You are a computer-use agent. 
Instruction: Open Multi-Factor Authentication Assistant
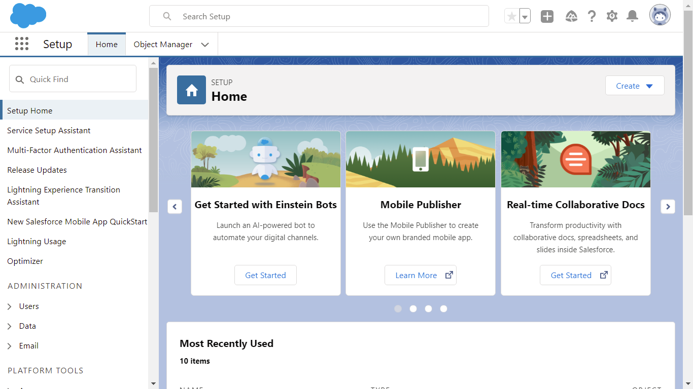tap(75, 150)
